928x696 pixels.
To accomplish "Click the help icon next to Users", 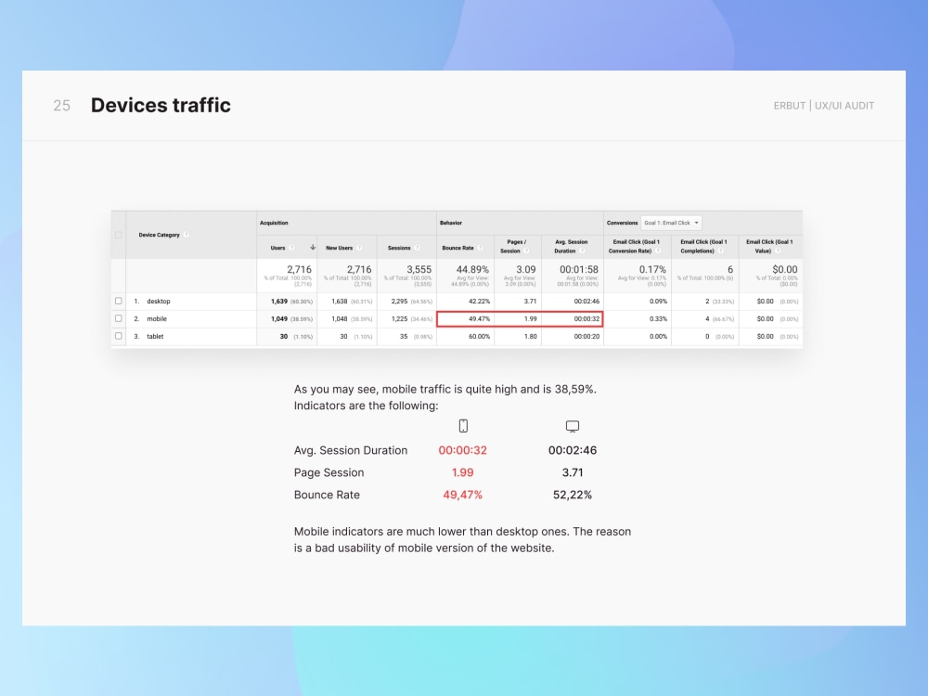I will click(x=291, y=248).
